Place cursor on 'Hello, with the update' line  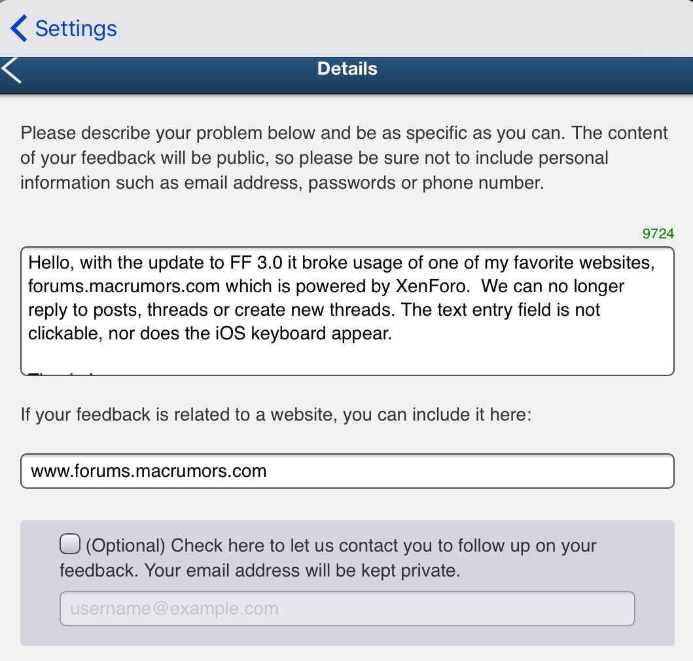click(340, 264)
